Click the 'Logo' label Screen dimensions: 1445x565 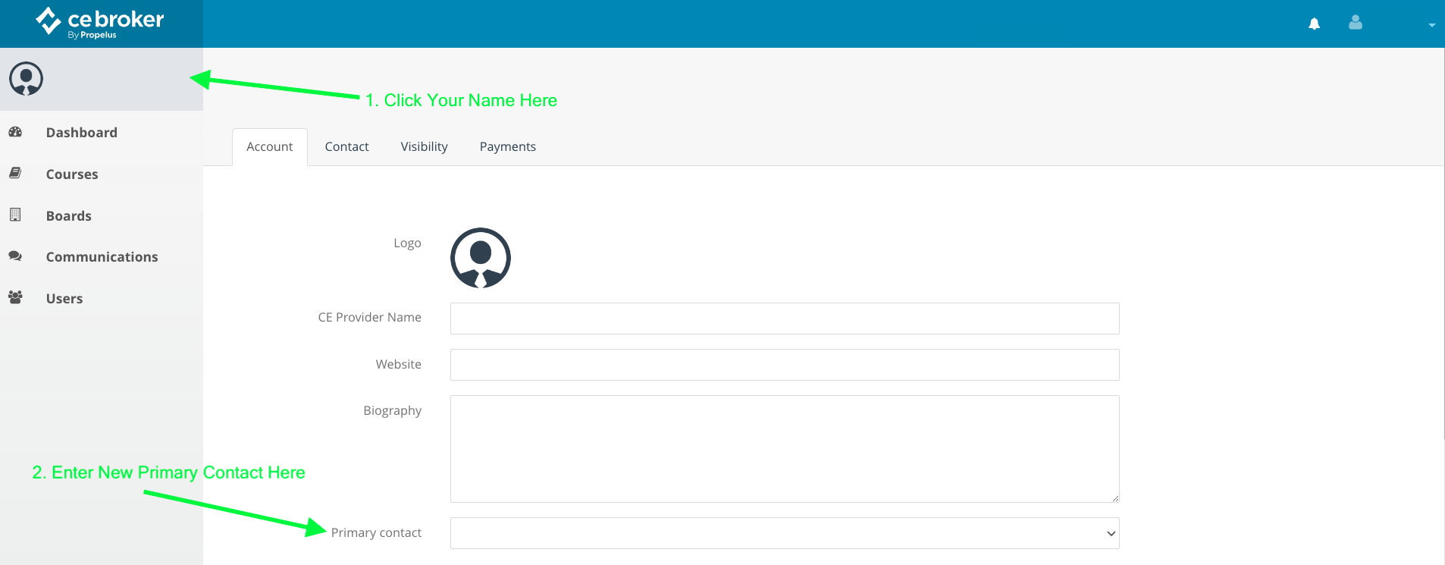[x=407, y=243]
